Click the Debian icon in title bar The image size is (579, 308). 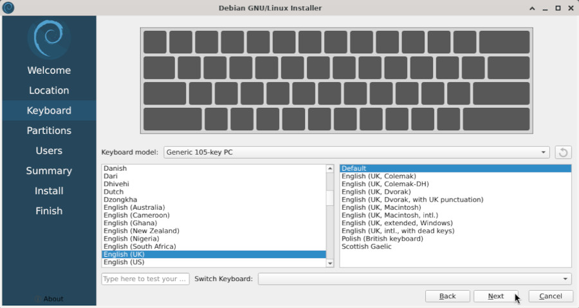[x=8, y=8]
